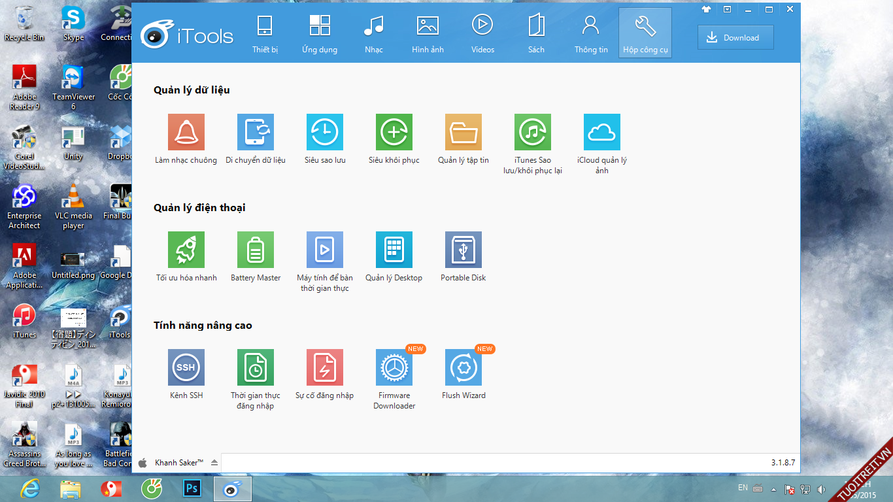The image size is (893, 502).
Task: Open the Flush Wizard tool
Action: coord(463,367)
